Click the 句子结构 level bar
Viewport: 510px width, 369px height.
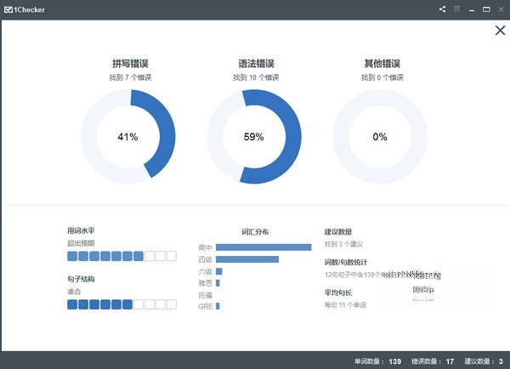point(122,304)
